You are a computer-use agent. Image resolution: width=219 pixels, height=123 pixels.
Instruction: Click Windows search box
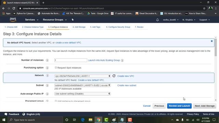tap(36, 120)
